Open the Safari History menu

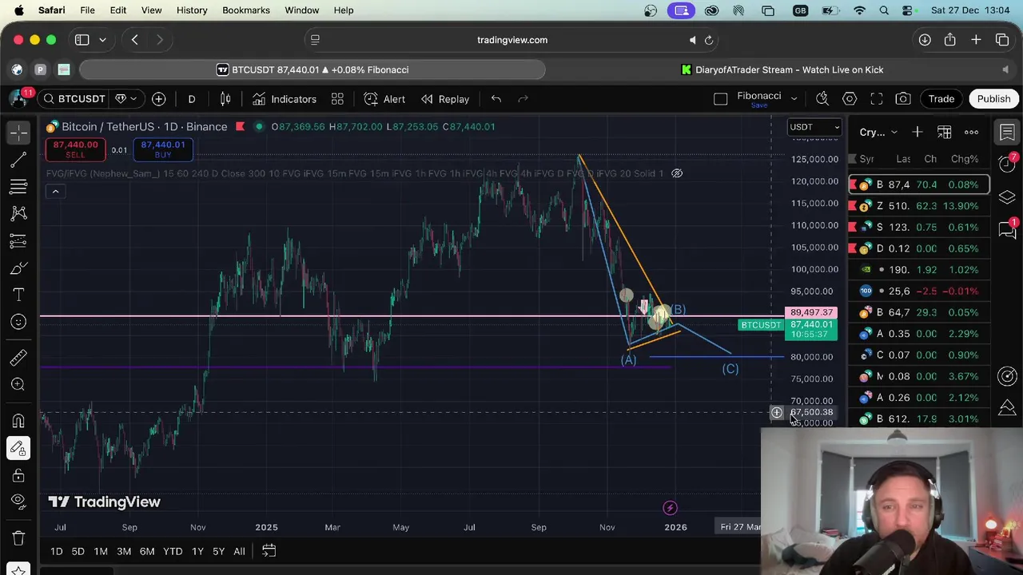(192, 10)
